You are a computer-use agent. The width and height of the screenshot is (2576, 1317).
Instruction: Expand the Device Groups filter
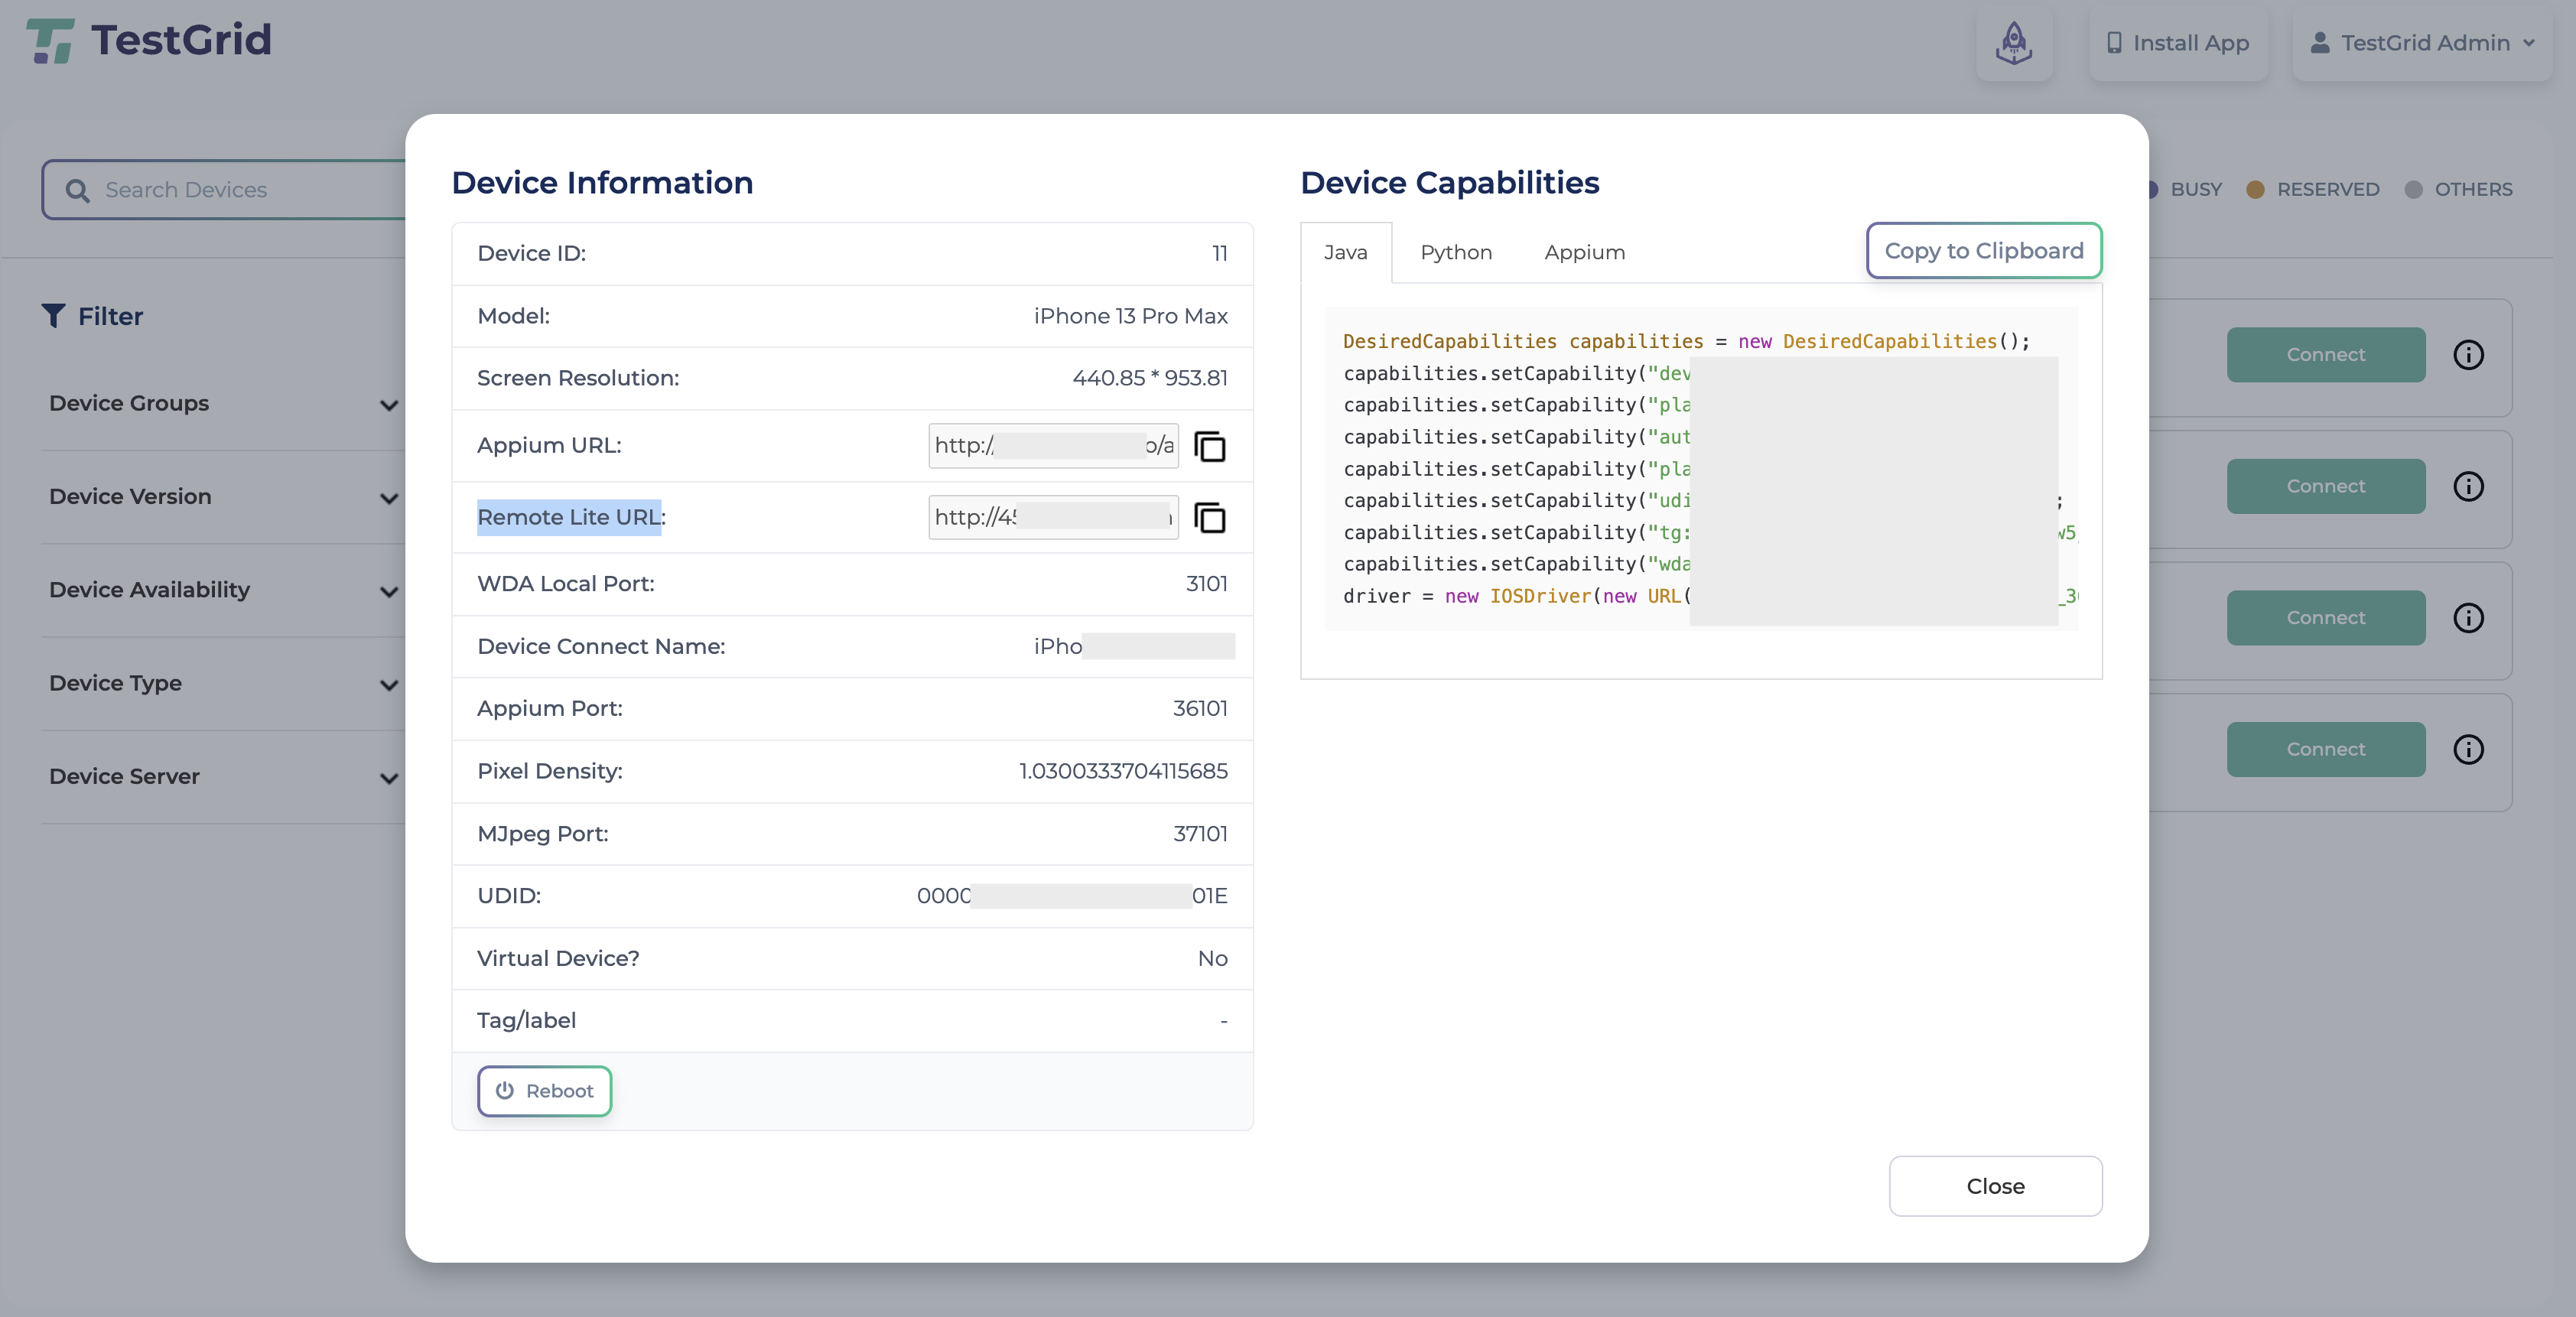223,404
